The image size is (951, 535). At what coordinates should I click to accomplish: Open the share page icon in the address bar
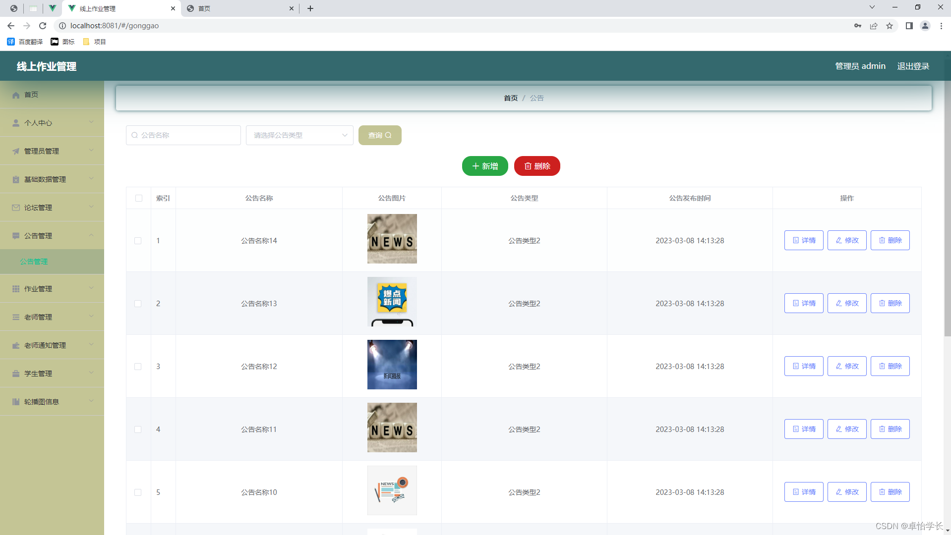point(874,26)
